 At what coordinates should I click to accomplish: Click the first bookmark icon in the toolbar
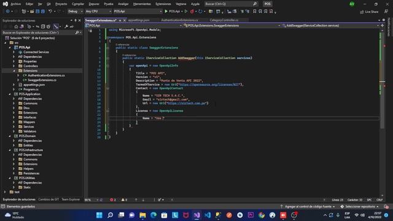(255, 12)
